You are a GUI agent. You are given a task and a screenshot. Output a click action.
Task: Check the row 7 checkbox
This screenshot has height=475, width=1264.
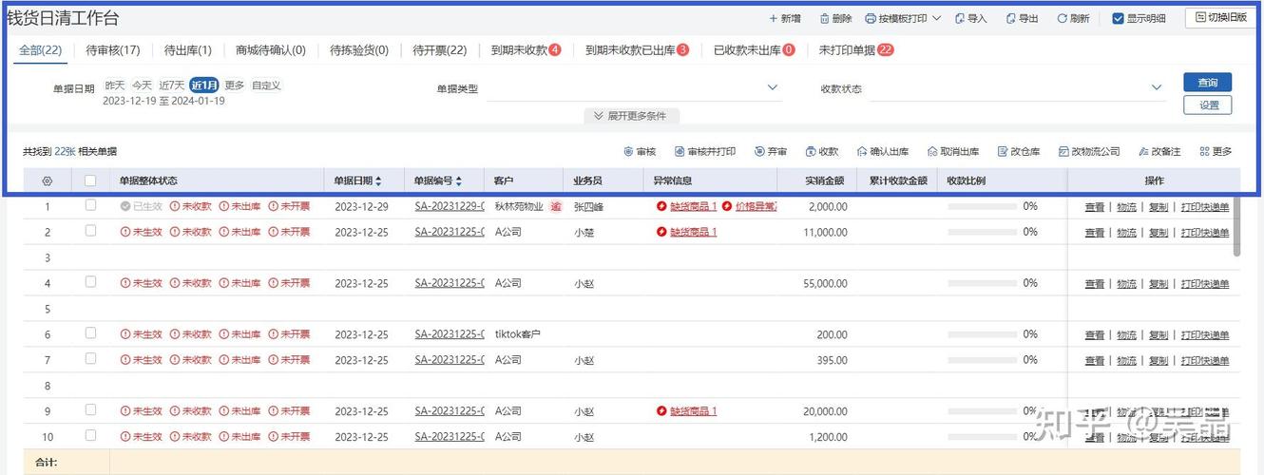tap(90, 359)
